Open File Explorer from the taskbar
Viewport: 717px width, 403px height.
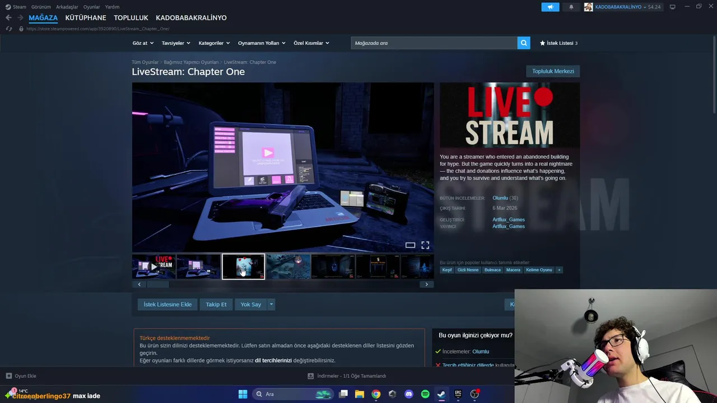click(360, 394)
